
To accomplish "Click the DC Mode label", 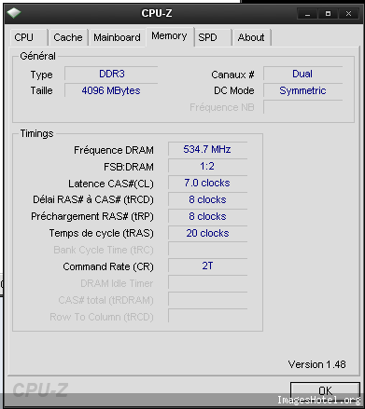I will tap(234, 90).
